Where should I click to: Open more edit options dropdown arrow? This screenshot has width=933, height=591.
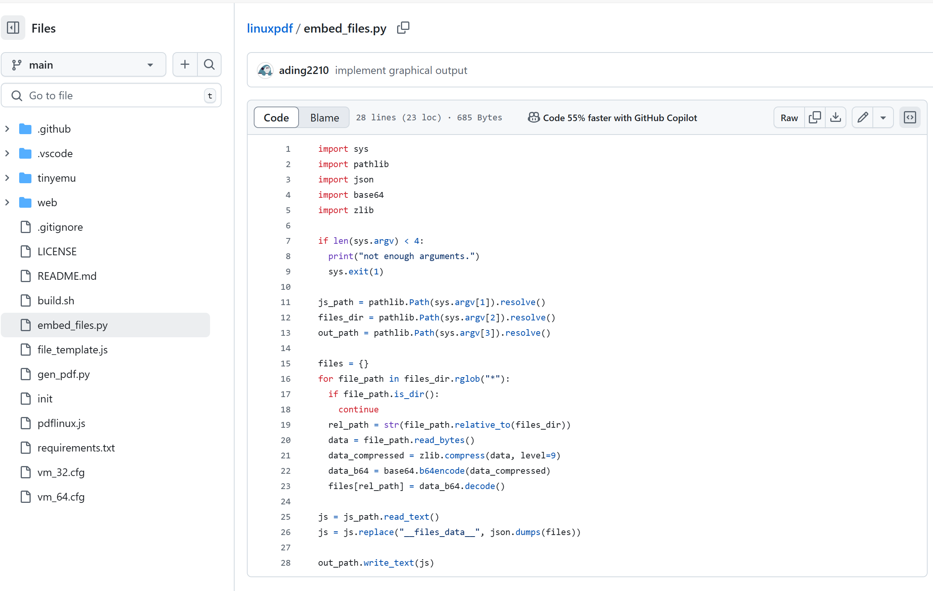pos(883,117)
